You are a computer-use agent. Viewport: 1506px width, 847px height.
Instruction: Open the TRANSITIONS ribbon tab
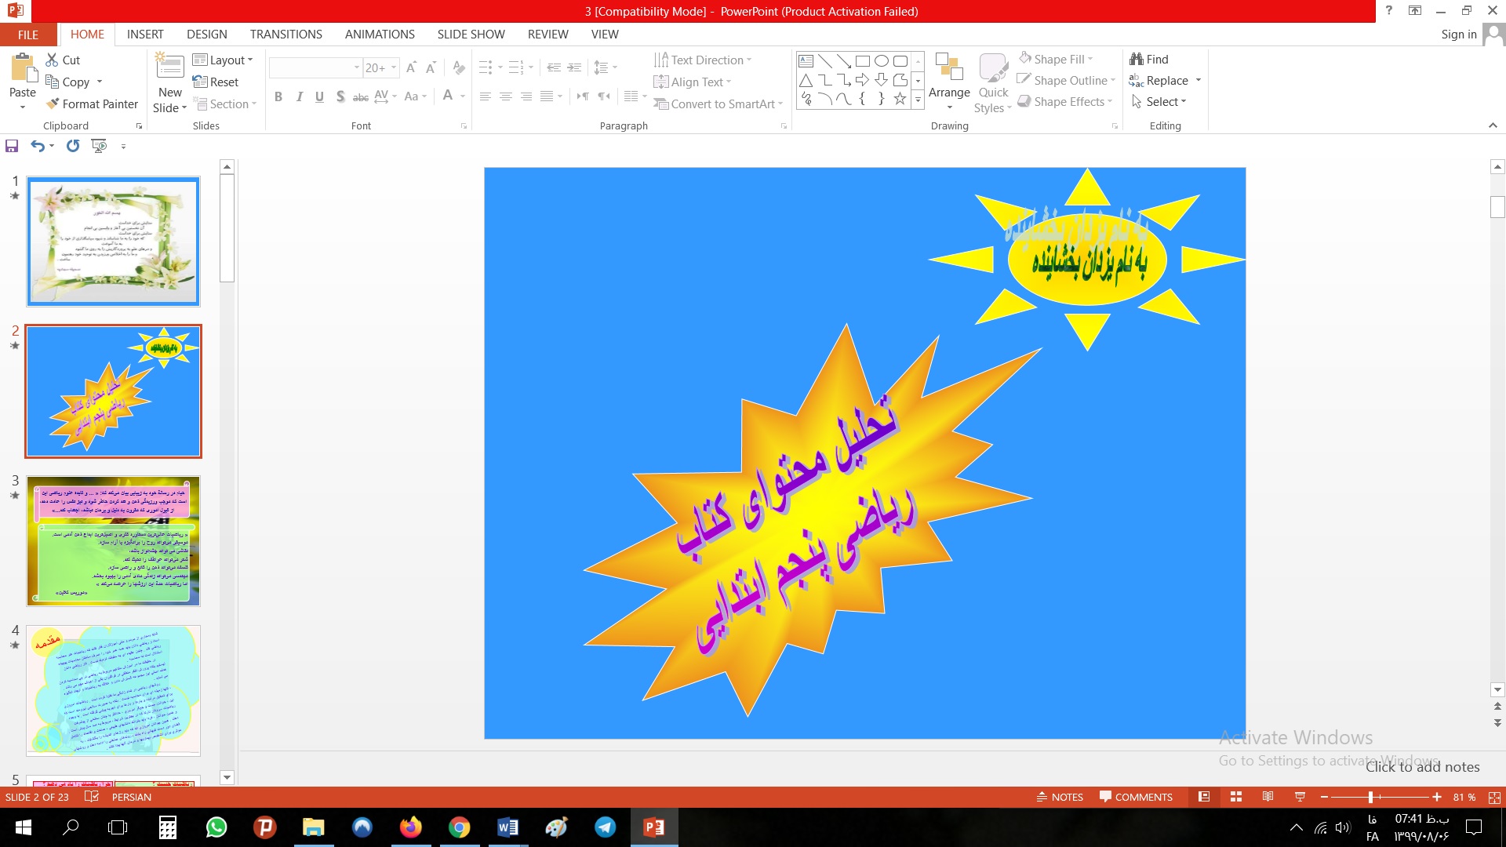click(x=286, y=35)
